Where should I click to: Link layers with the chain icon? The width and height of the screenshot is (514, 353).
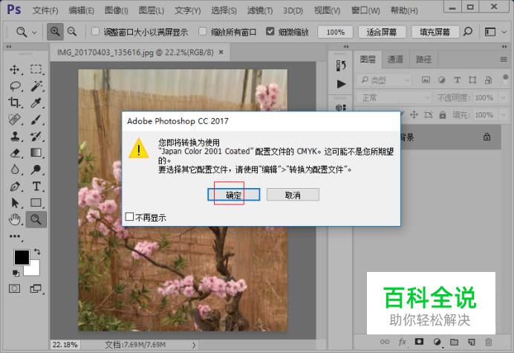click(x=385, y=342)
